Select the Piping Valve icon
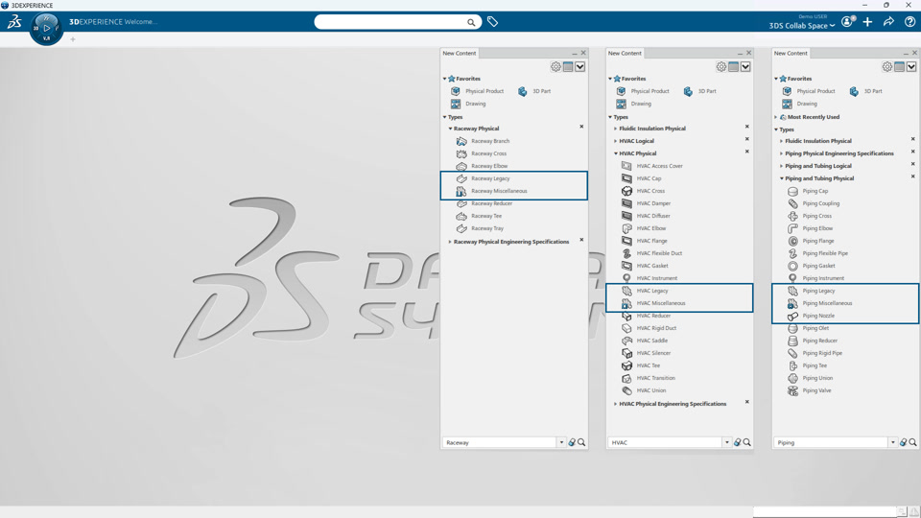 click(792, 390)
